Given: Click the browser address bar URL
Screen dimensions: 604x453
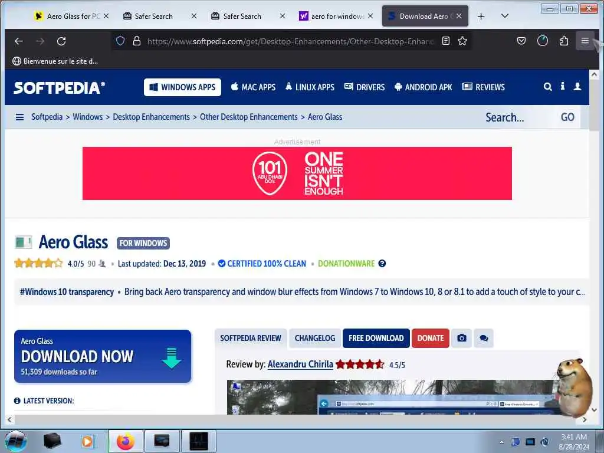Looking at the screenshot, I should pyautogui.click(x=290, y=41).
